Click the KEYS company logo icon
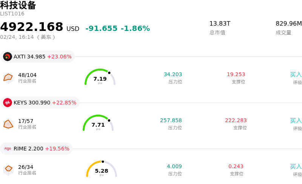 coord(8,103)
